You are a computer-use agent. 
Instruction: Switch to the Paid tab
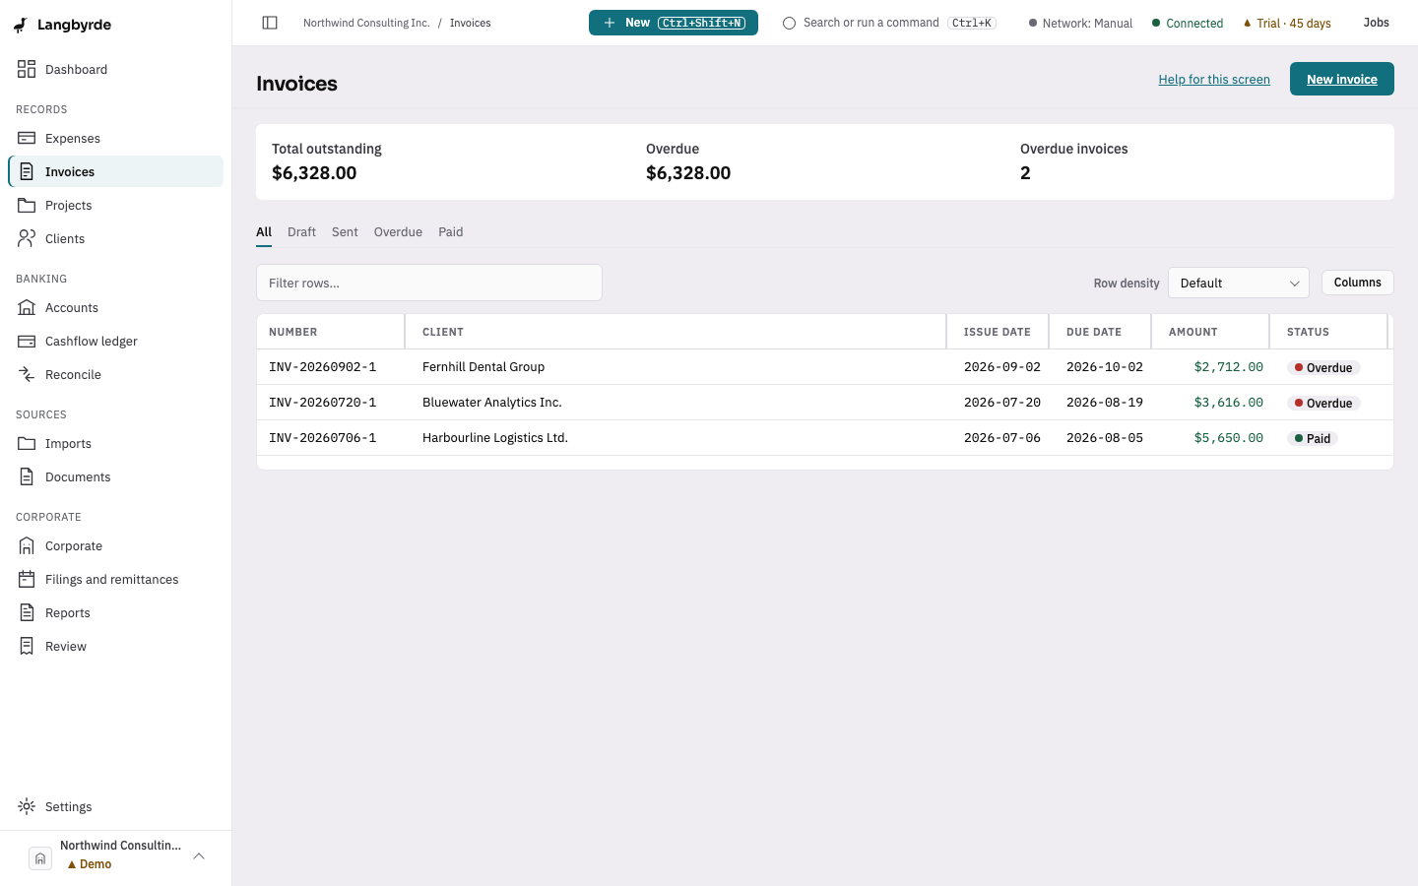pyautogui.click(x=450, y=232)
